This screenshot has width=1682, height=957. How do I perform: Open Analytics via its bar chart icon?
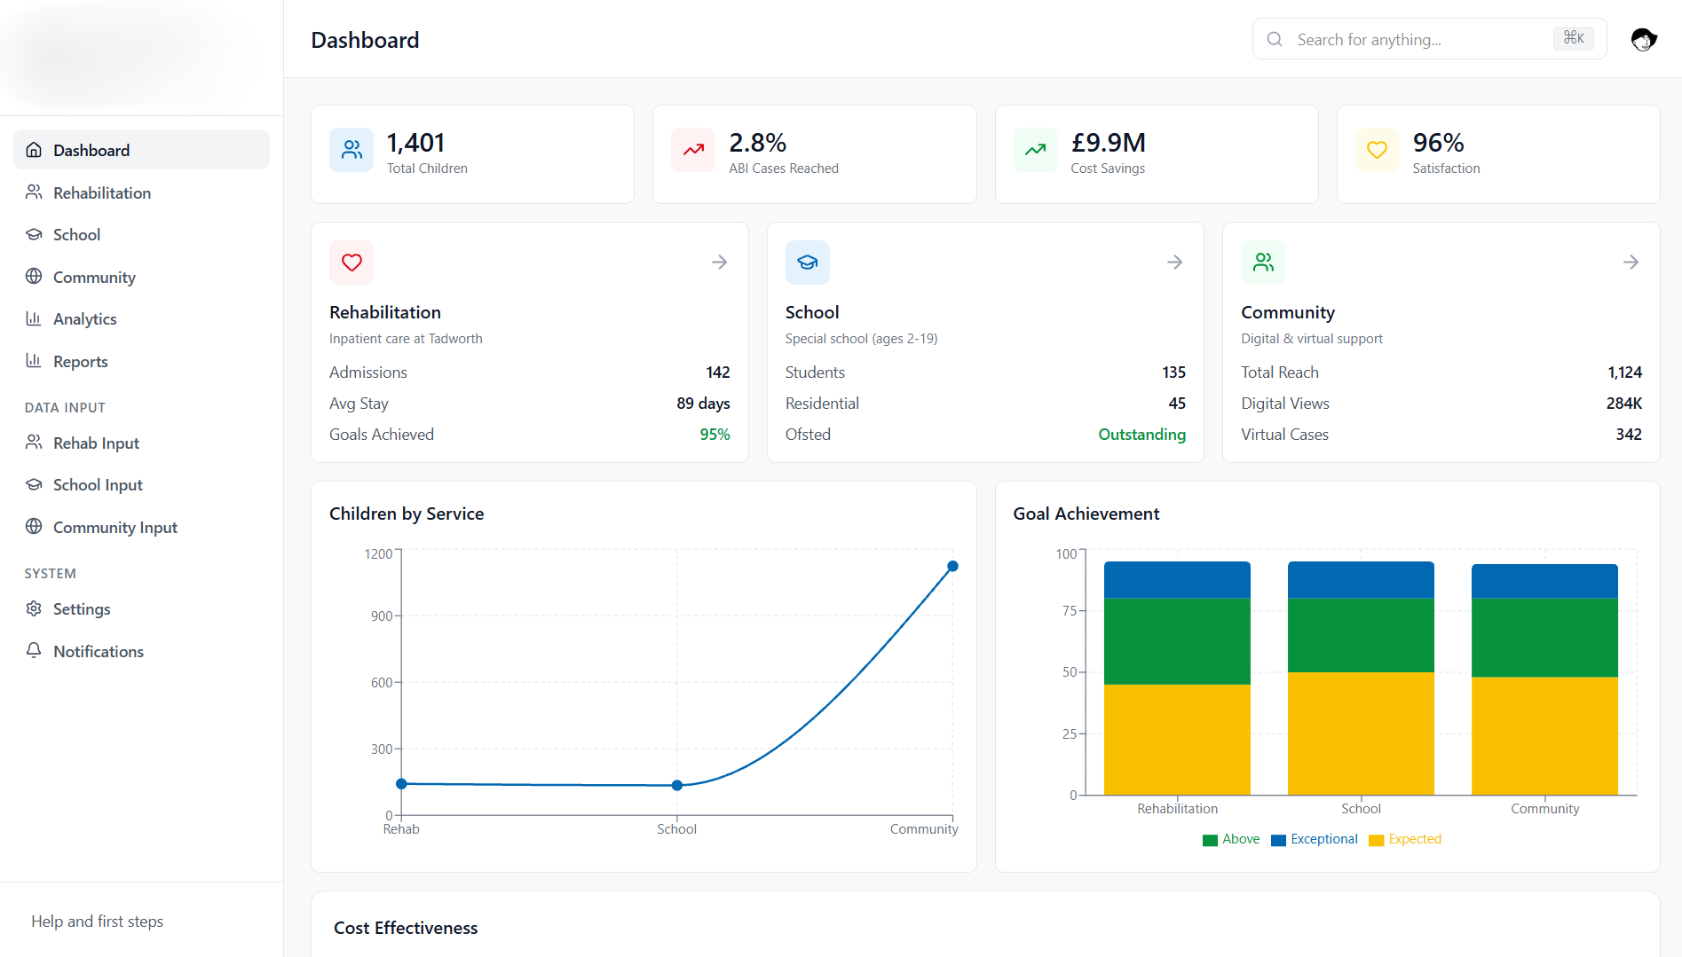click(34, 318)
